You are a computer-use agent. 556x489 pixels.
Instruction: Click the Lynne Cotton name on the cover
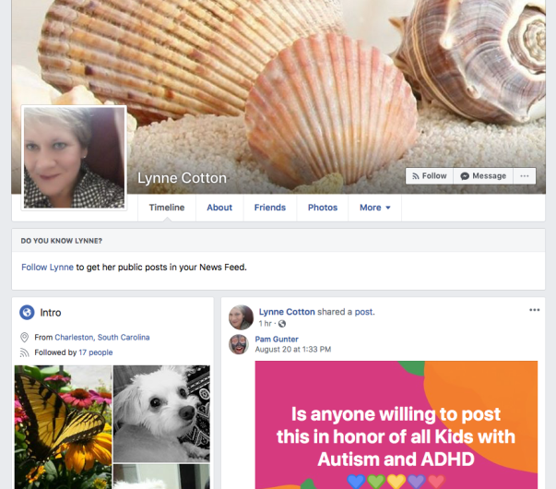(x=182, y=178)
